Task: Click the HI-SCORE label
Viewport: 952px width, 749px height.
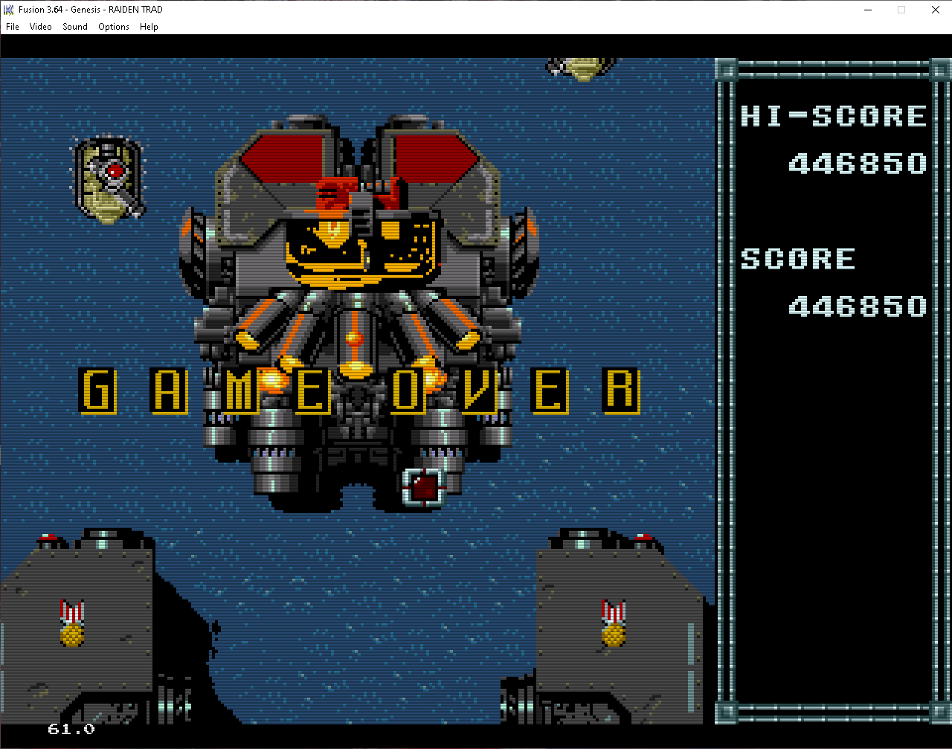Action: (833, 117)
